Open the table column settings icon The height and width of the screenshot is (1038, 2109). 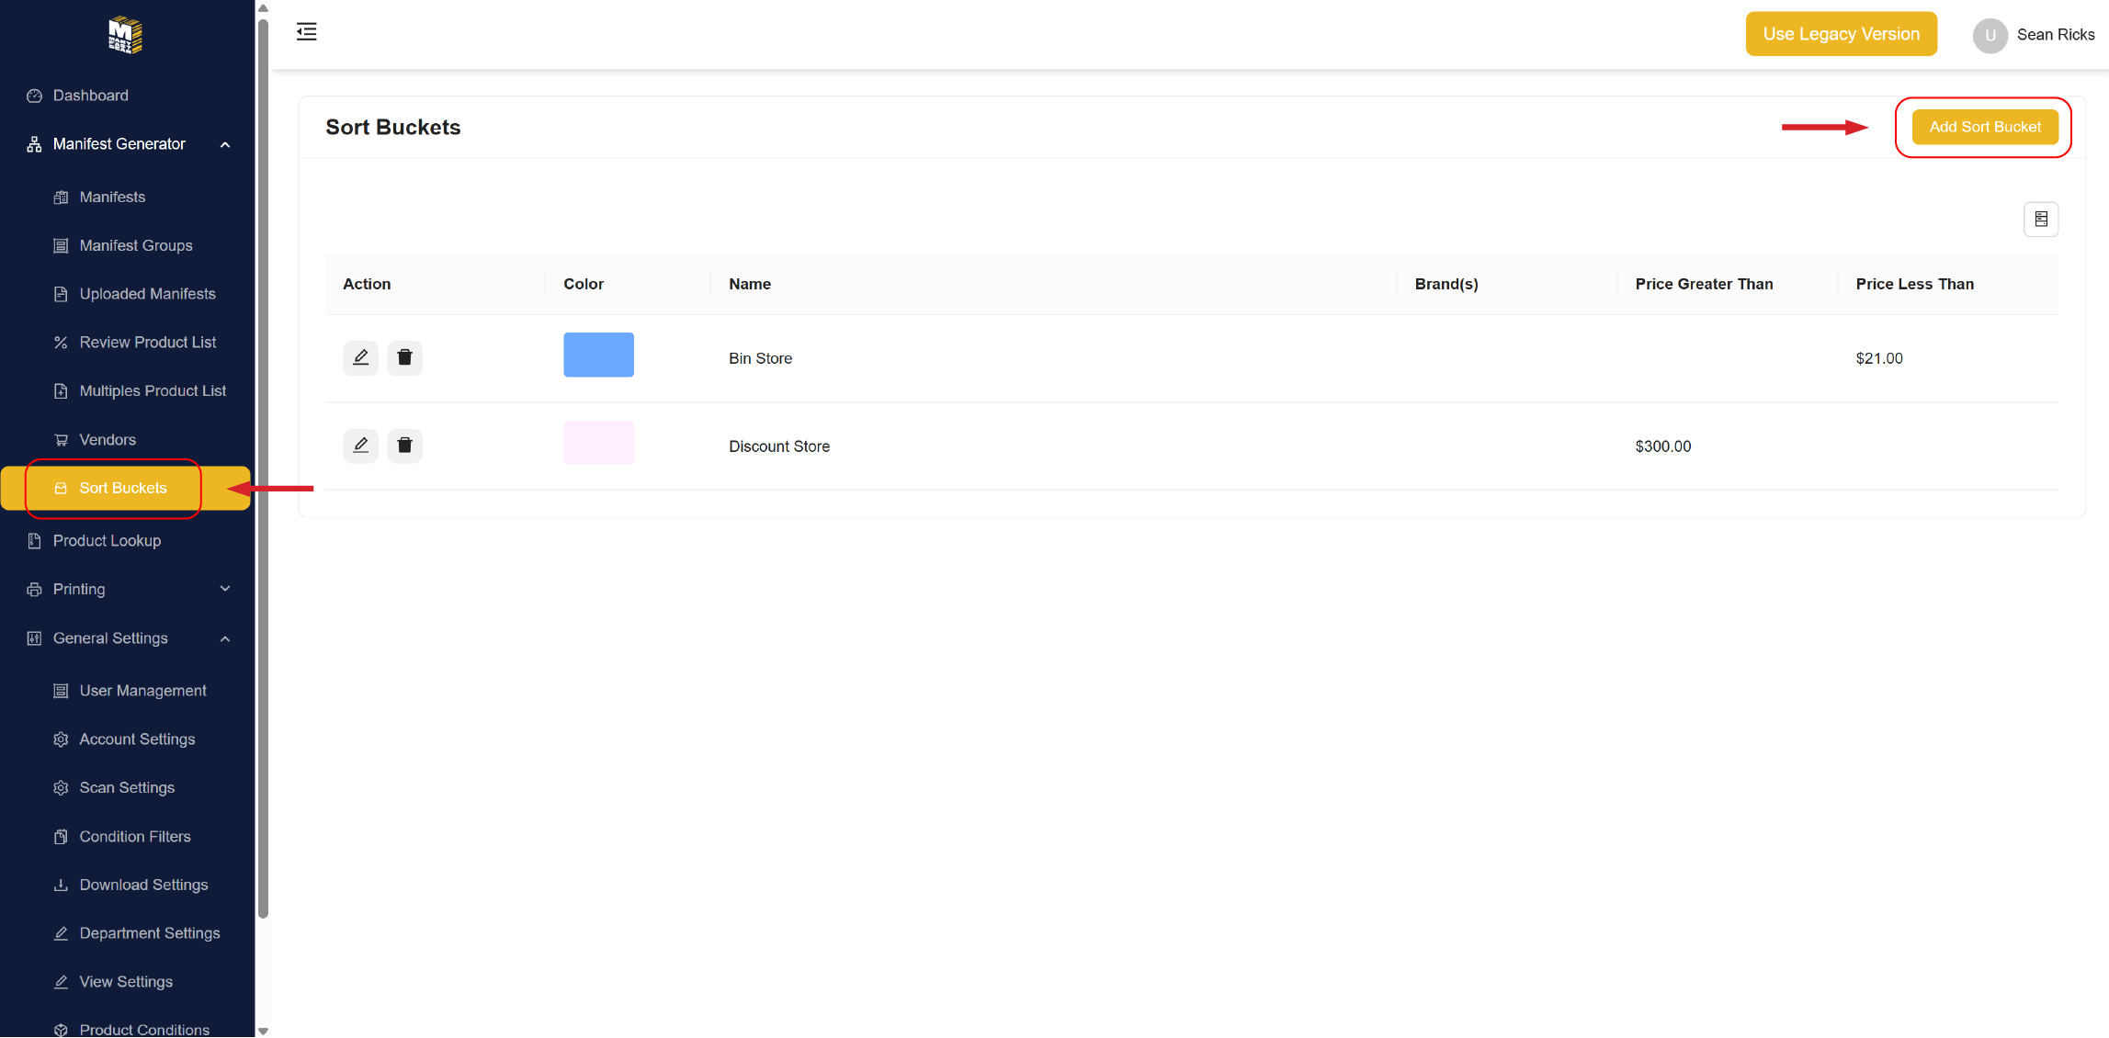coord(2040,220)
